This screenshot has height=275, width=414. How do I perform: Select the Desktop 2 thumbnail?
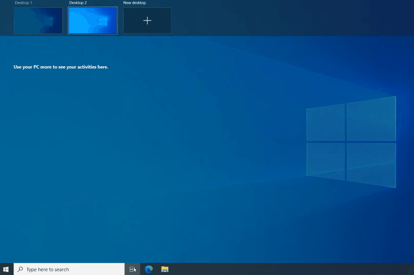93,20
